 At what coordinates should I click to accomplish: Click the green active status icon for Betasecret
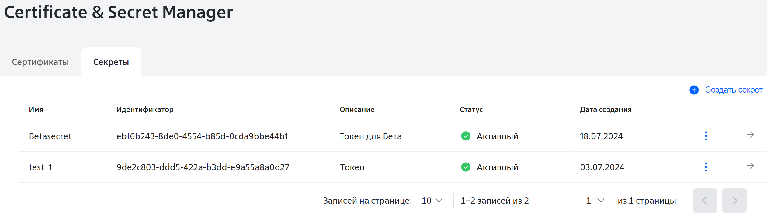pos(466,136)
